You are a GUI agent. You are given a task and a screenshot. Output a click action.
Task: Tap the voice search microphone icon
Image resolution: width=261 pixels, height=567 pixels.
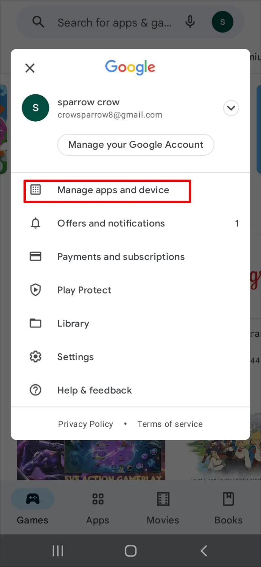point(190,22)
